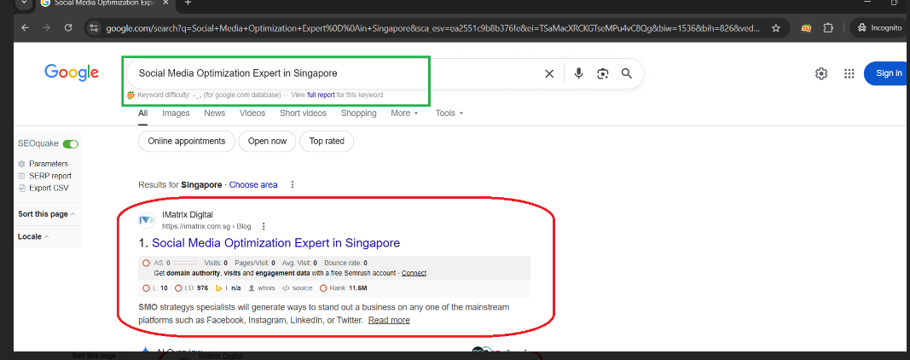Filter results by Open now
The image size is (910, 360).
(x=267, y=141)
